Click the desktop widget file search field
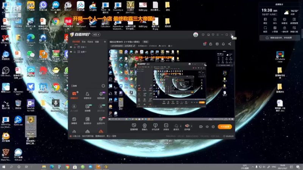 click(x=280, y=38)
